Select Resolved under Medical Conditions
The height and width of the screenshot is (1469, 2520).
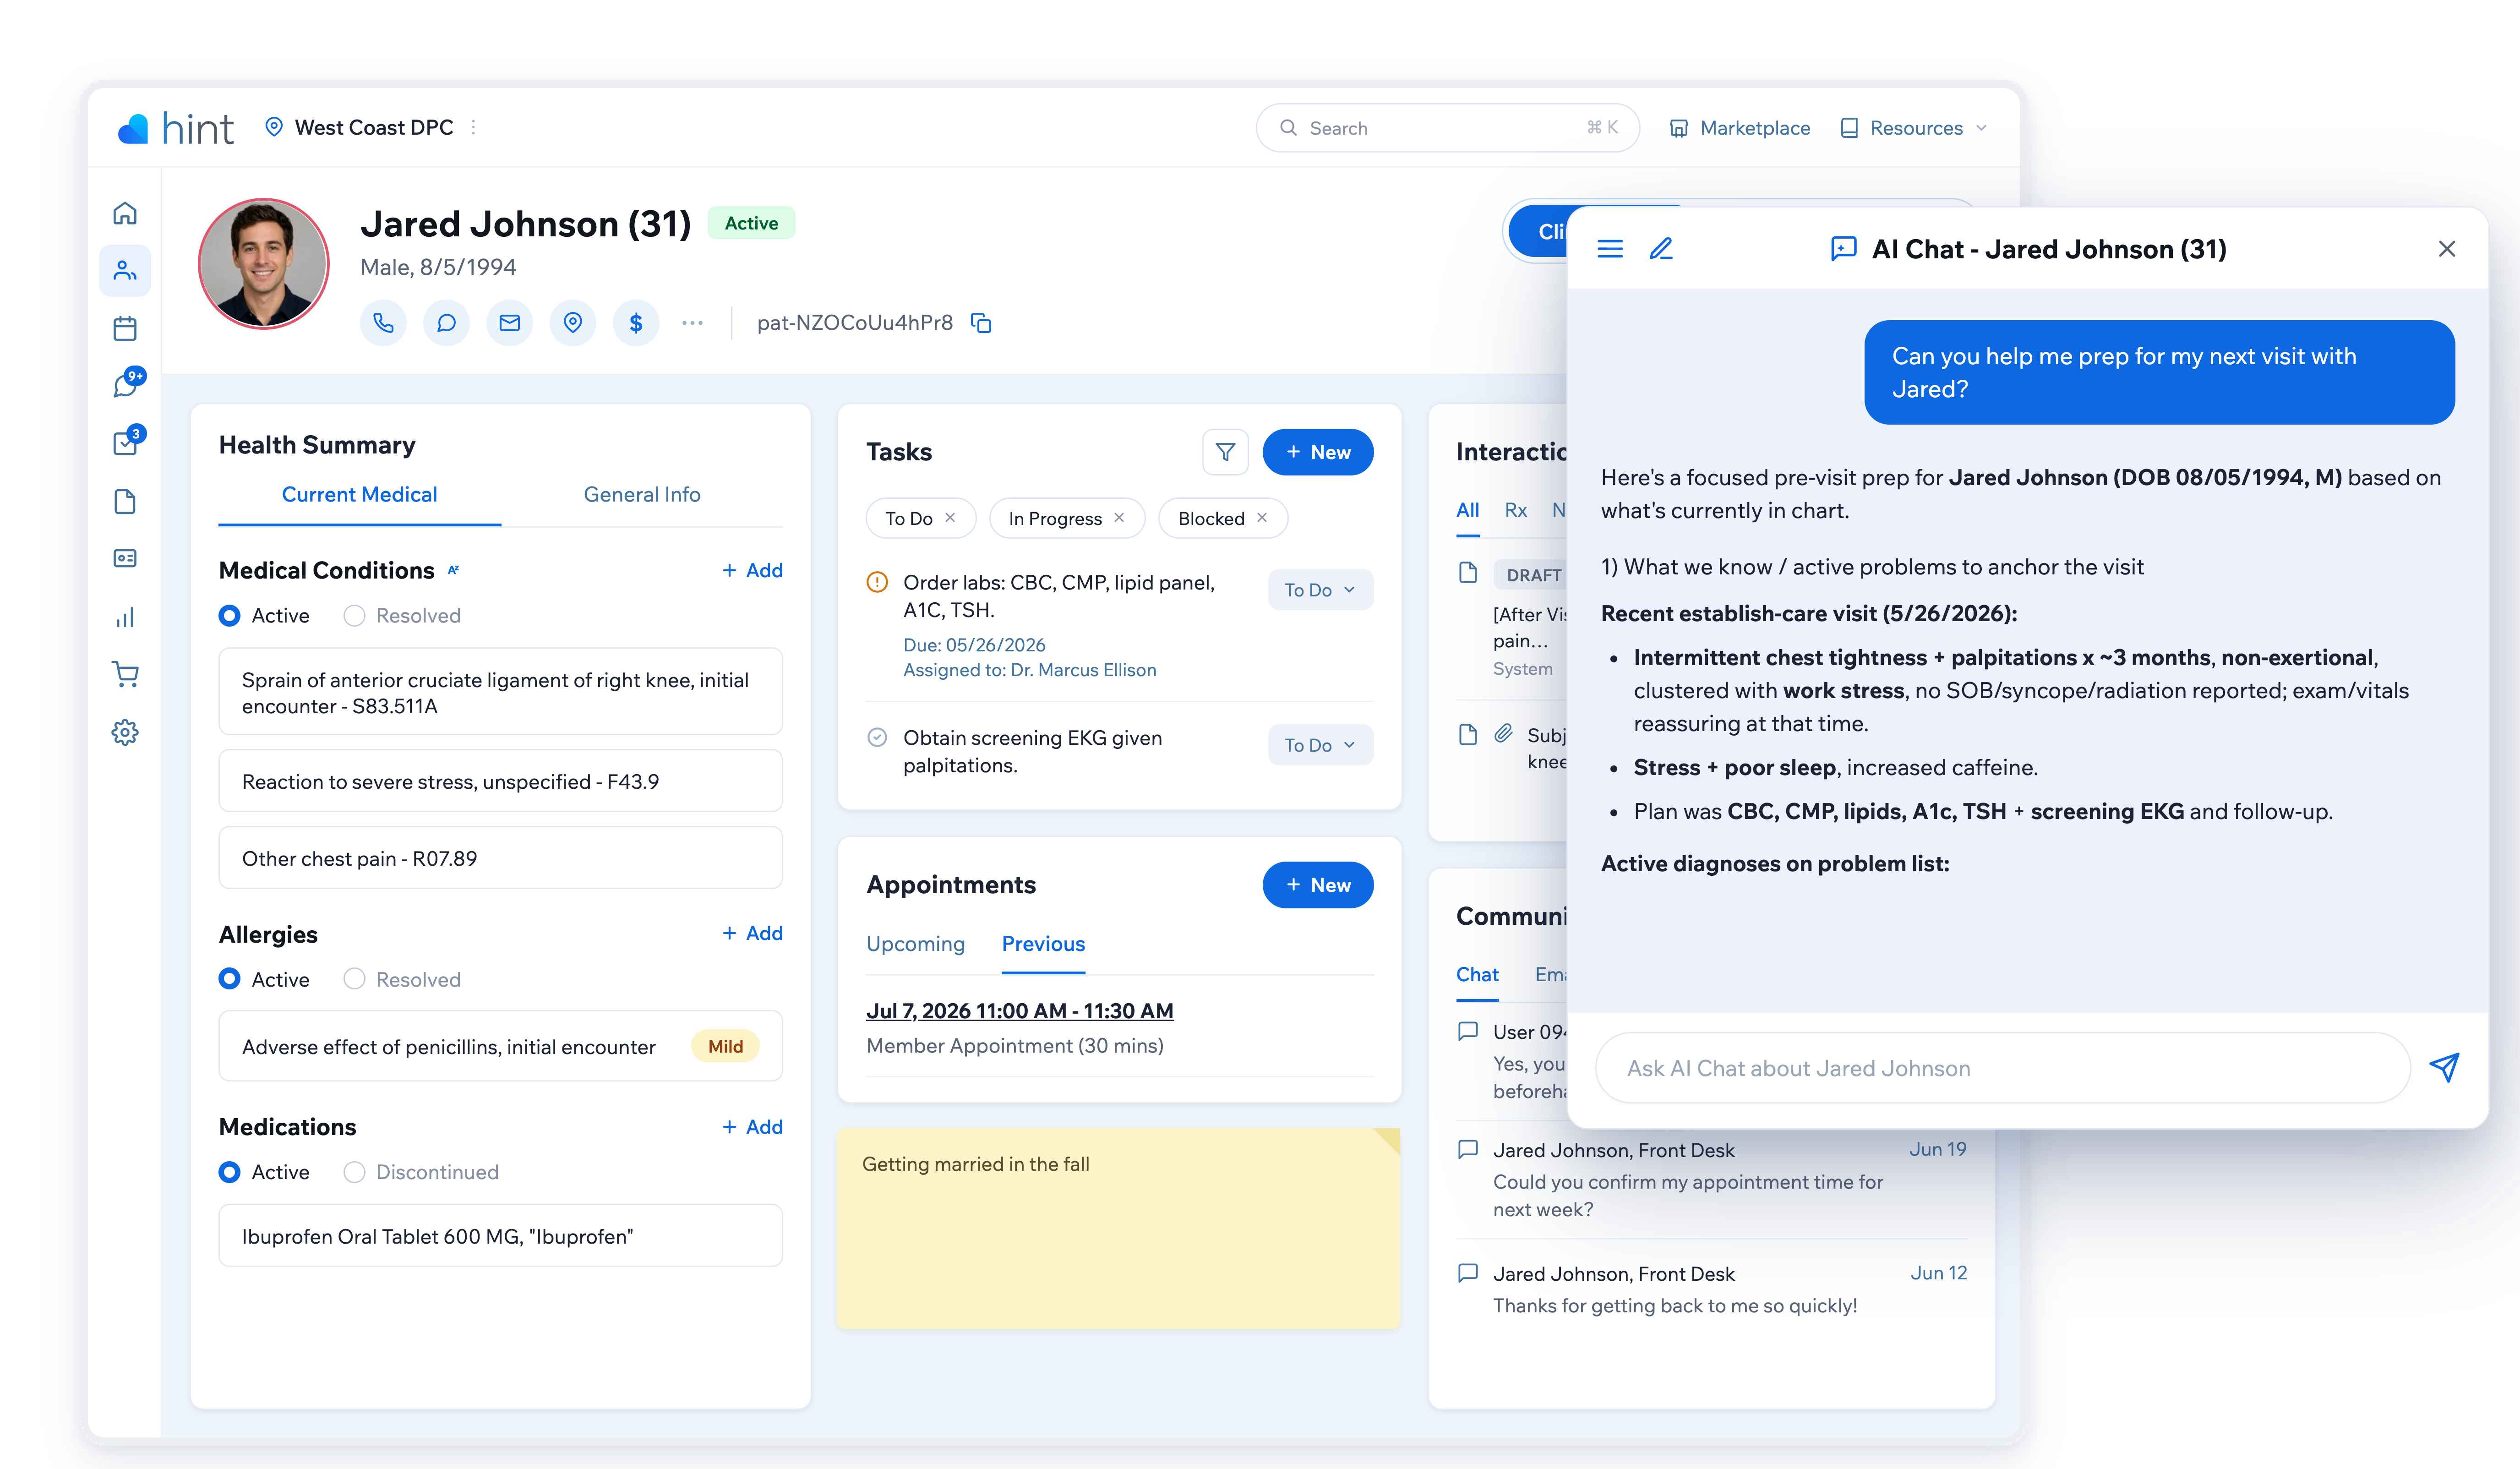coord(402,616)
